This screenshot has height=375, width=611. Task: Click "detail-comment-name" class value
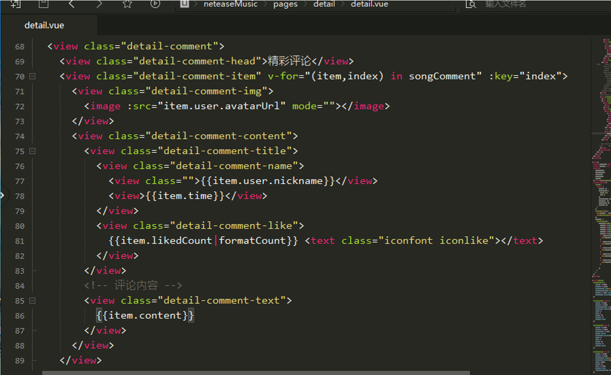click(234, 166)
